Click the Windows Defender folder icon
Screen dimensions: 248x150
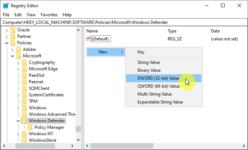click(x=24, y=121)
